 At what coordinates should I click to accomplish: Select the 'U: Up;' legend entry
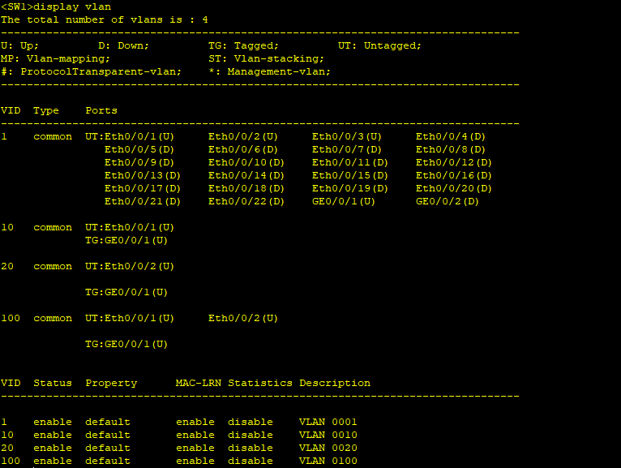click(19, 45)
